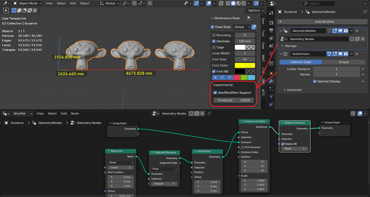The height and width of the screenshot is (197, 370).
Task: Click the blue gear icon beside Global
Action: coord(254,27)
